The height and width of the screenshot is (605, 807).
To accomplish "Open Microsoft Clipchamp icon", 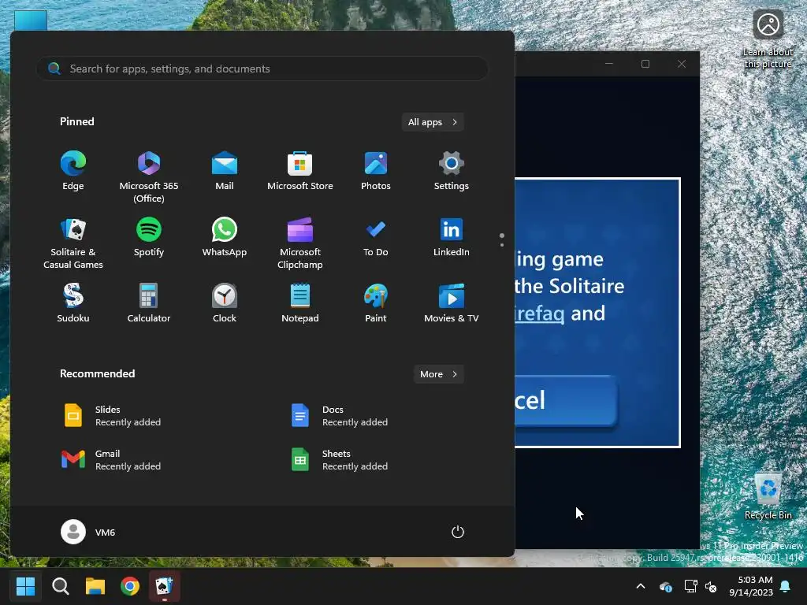I will 300,243.
